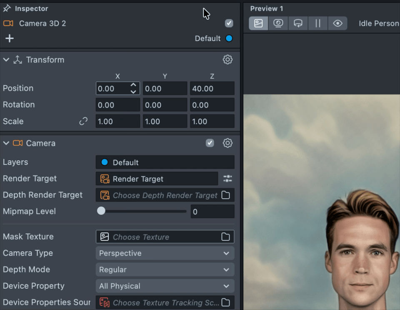
Task: Disable the Camera component checkbox
Action: point(210,143)
